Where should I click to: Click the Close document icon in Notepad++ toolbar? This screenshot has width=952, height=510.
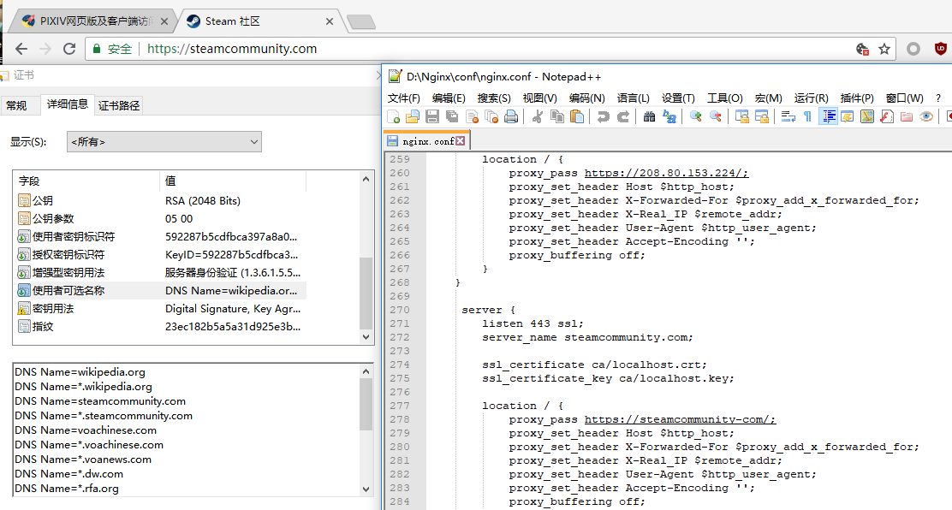click(x=472, y=116)
